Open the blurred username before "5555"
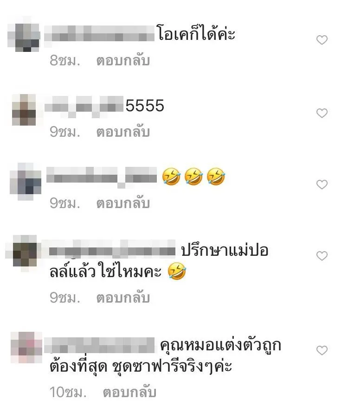 point(84,107)
